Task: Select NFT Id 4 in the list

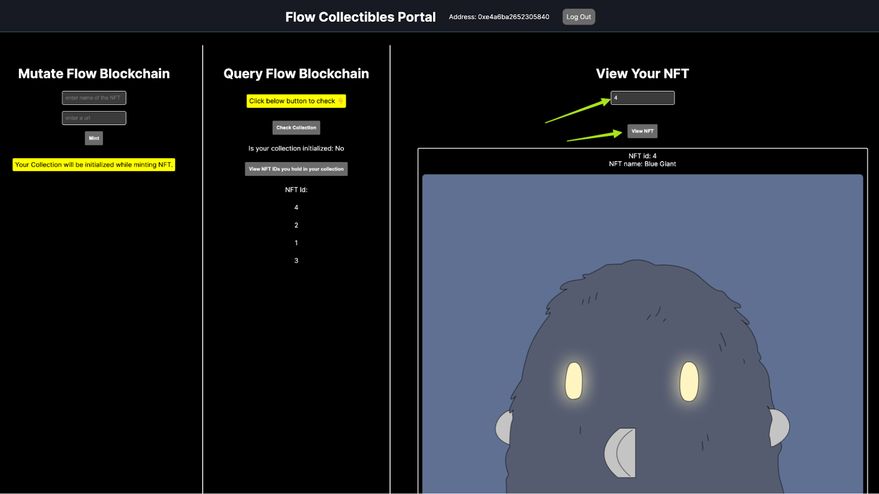Action: click(x=296, y=207)
